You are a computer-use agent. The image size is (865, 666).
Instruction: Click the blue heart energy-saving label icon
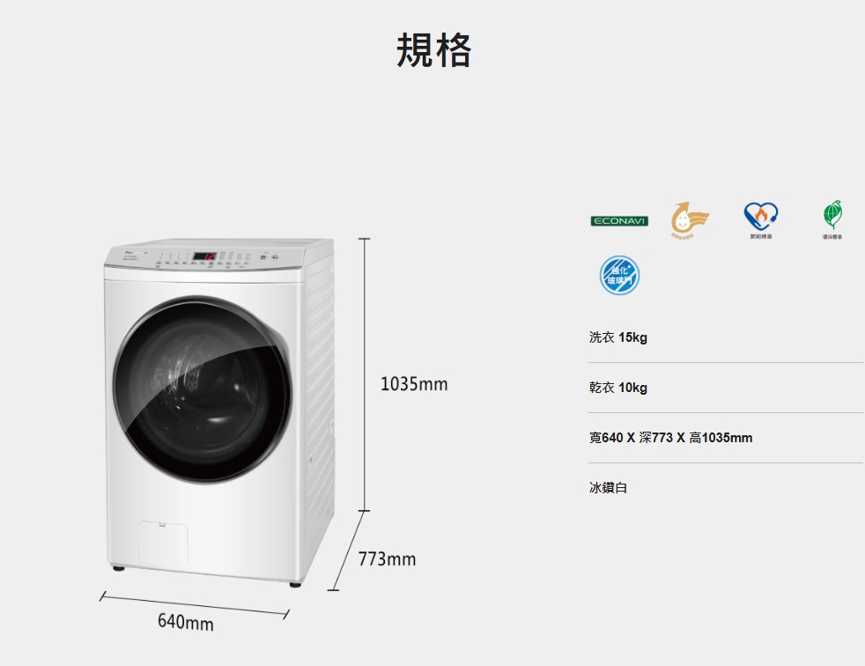pos(761,219)
